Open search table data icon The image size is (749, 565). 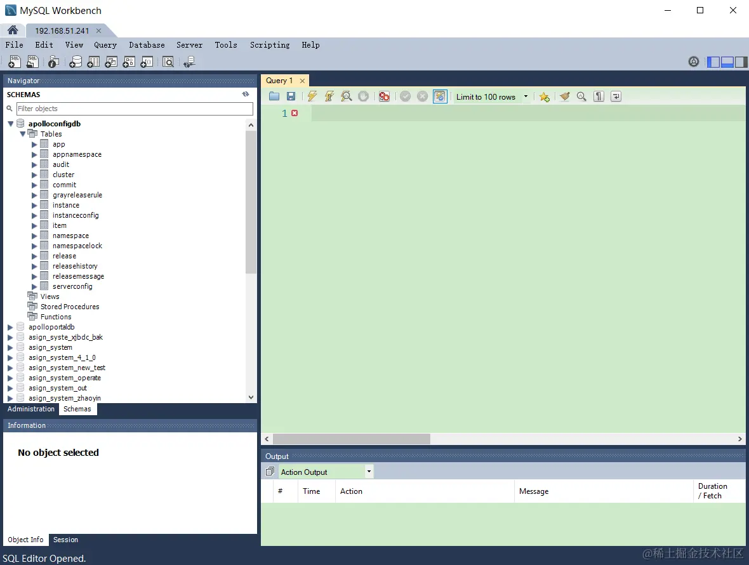pyautogui.click(x=168, y=62)
